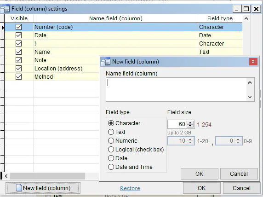Click the field list scroll-up arrow
Viewport: 263px width, 197px height.
[x=246, y=18]
